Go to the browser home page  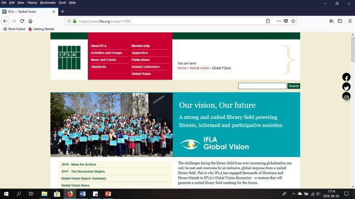(30, 21)
